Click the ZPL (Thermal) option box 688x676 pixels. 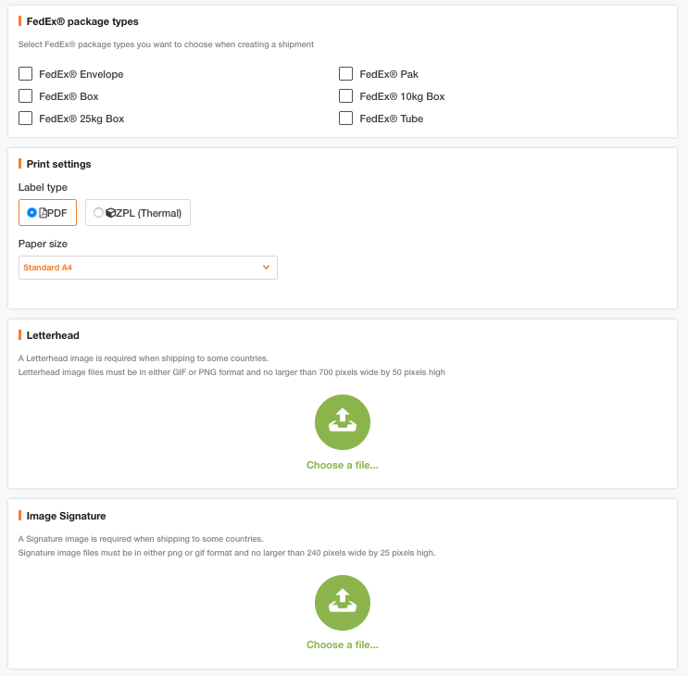138,213
